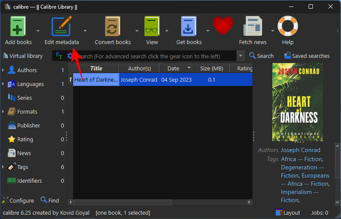341x219 pixels.
Task: Click the 04 Sep 2023 date cell
Action: pos(176,79)
